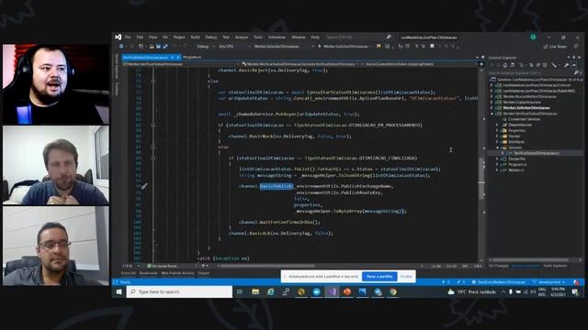This screenshot has height=330, width=588.
Task: Switch to Team Explorer tab
Action: pyautogui.click(x=555, y=266)
